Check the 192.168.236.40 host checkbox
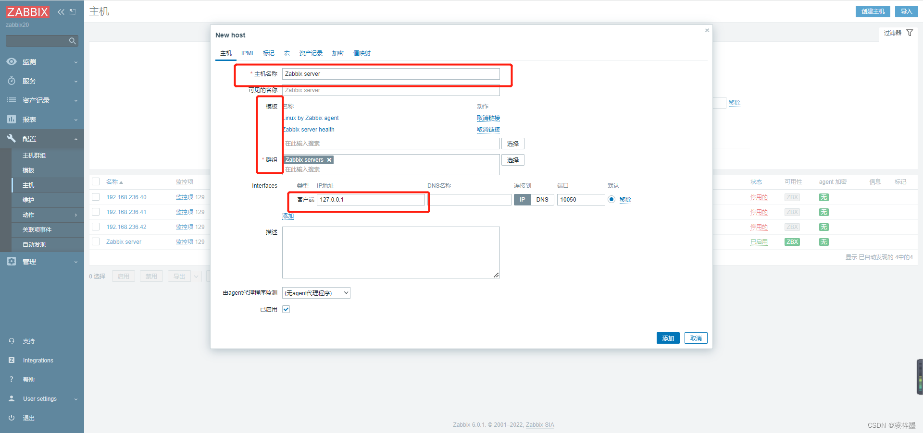 (96, 197)
